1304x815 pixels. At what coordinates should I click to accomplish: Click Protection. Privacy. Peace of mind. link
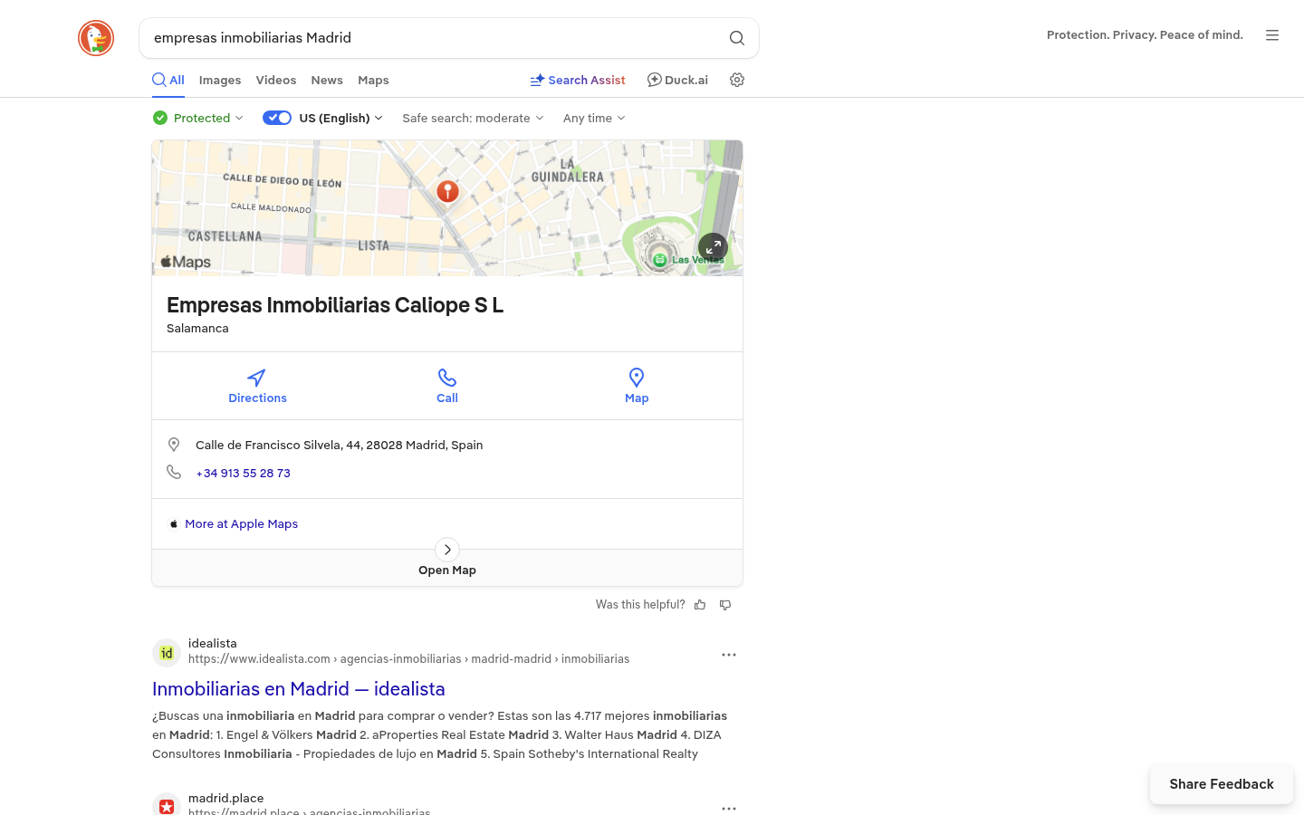pyautogui.click(x=1145, y=35)
